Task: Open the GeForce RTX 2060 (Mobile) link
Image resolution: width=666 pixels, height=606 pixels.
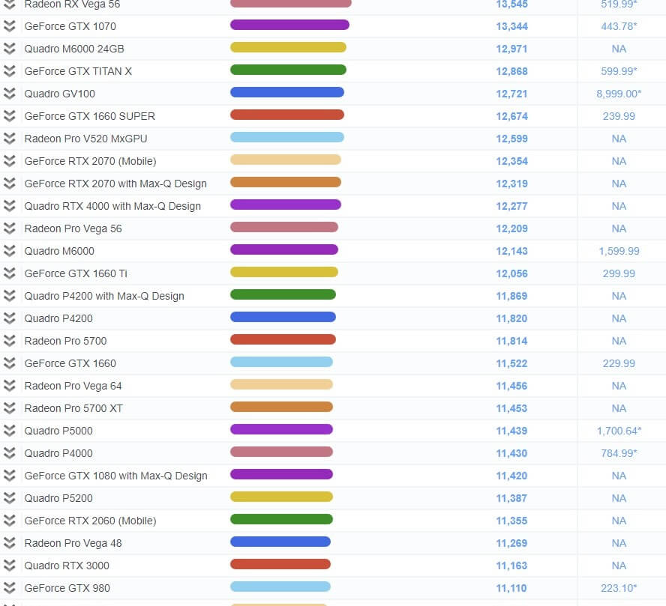Action: 91,521
